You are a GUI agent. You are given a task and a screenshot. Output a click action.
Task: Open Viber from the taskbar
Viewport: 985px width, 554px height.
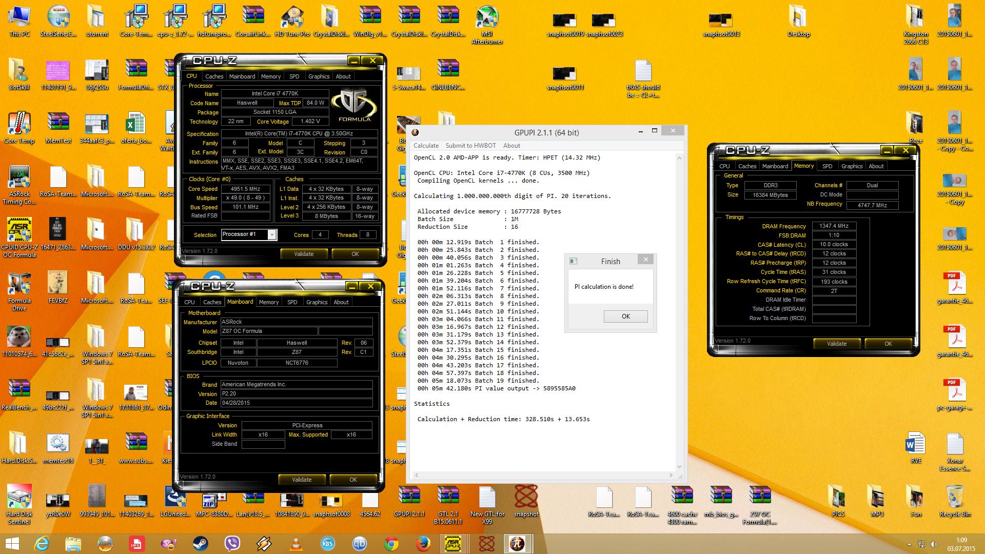tap(232, 543)
